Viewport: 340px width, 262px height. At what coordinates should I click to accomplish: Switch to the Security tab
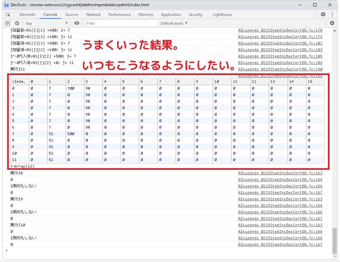195,14
